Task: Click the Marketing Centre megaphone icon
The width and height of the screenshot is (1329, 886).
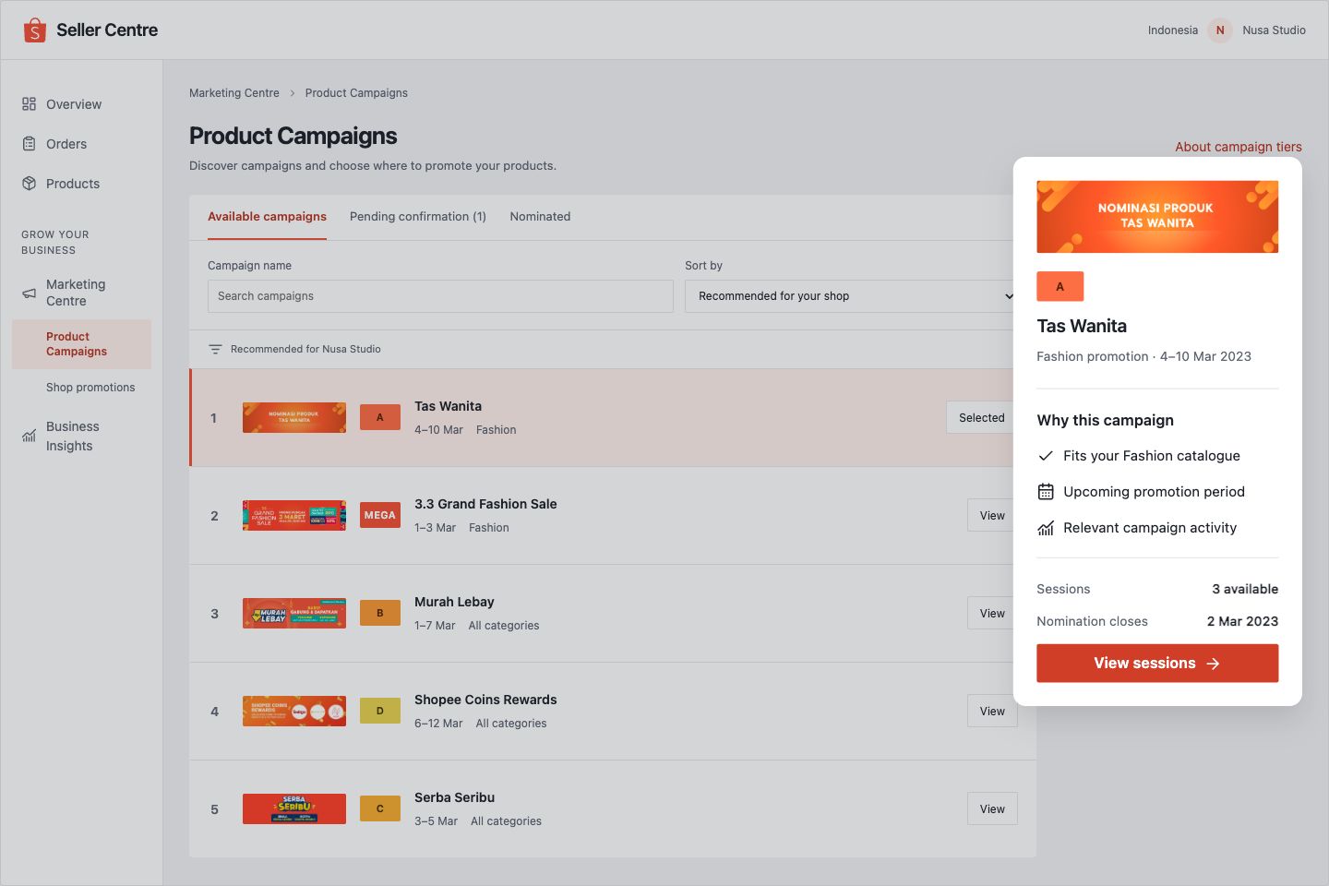Action: (x=30, y=293)
